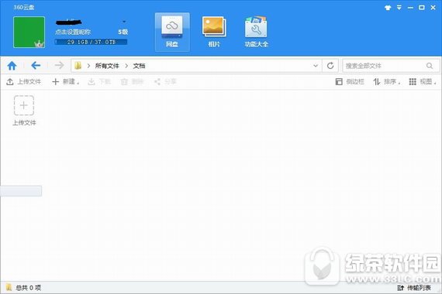Click the 分享 share button

pos(165,81)
